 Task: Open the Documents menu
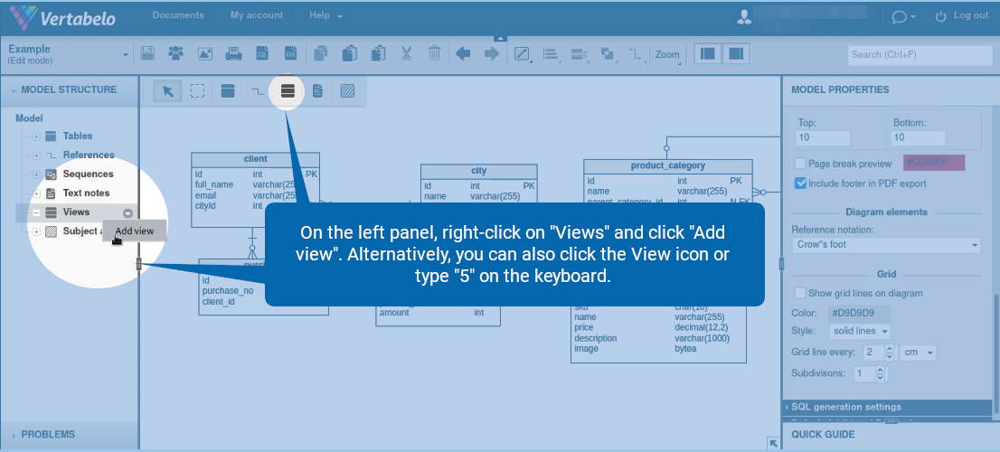pyautogui.click(x=178, y=15)
